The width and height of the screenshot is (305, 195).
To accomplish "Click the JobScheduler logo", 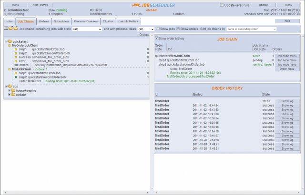I will pos(153,5).
